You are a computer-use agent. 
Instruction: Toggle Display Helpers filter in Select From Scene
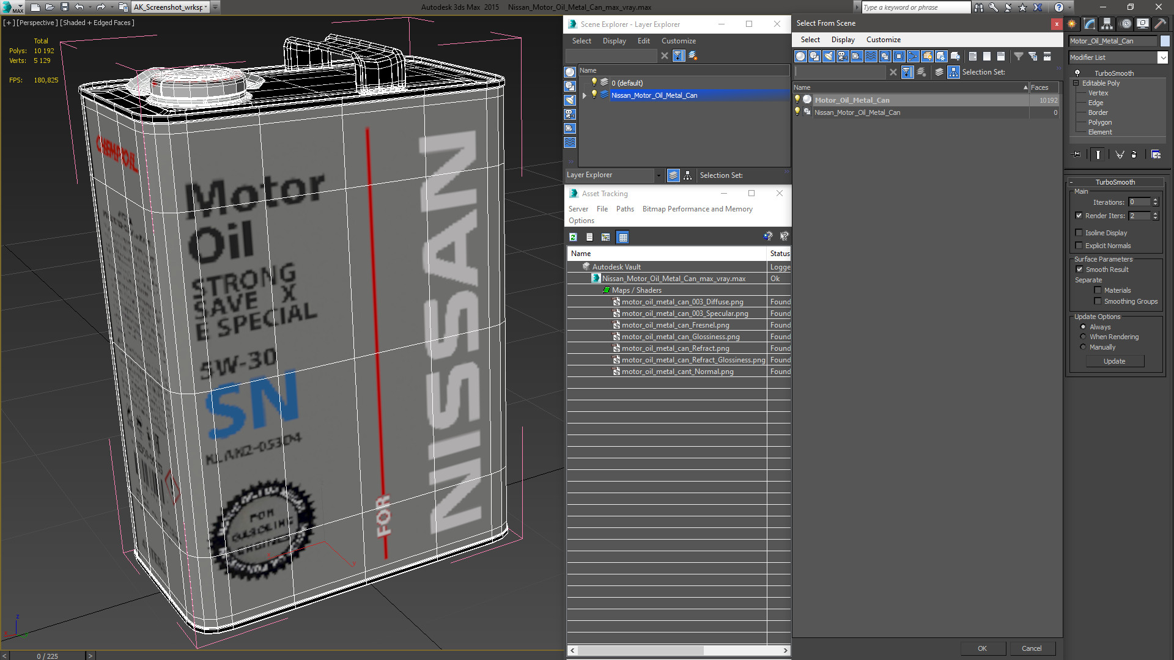tap(857, 56)
